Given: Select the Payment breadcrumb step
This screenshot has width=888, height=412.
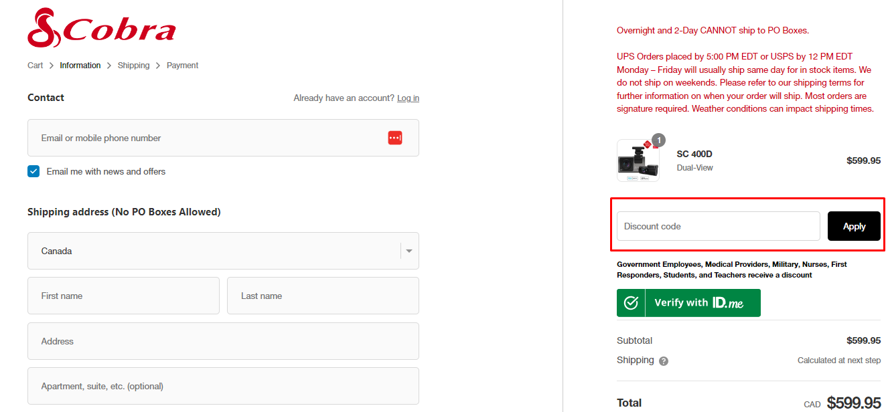Looking at the screenshot, I should (182, 66).
